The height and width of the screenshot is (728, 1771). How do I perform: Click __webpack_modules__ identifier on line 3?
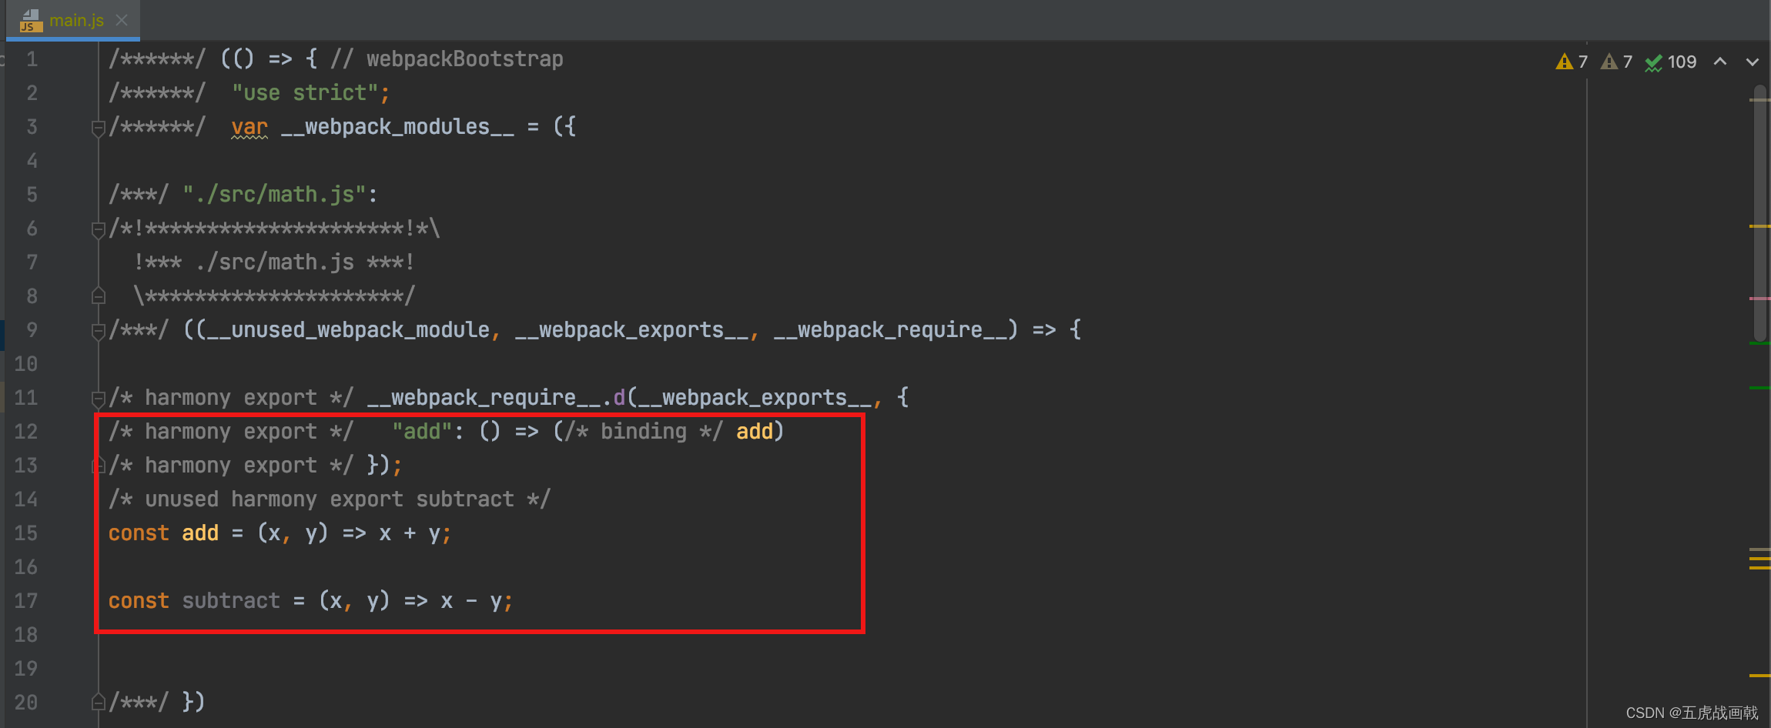tap(397, 127)
